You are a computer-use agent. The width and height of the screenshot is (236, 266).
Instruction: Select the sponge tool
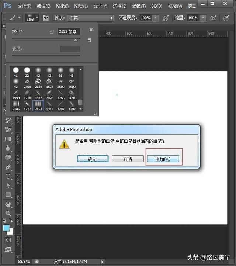coord(8,157)
